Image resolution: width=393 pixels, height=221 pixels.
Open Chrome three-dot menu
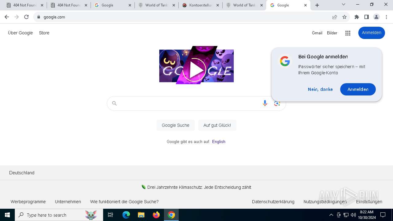coord(386,17)
